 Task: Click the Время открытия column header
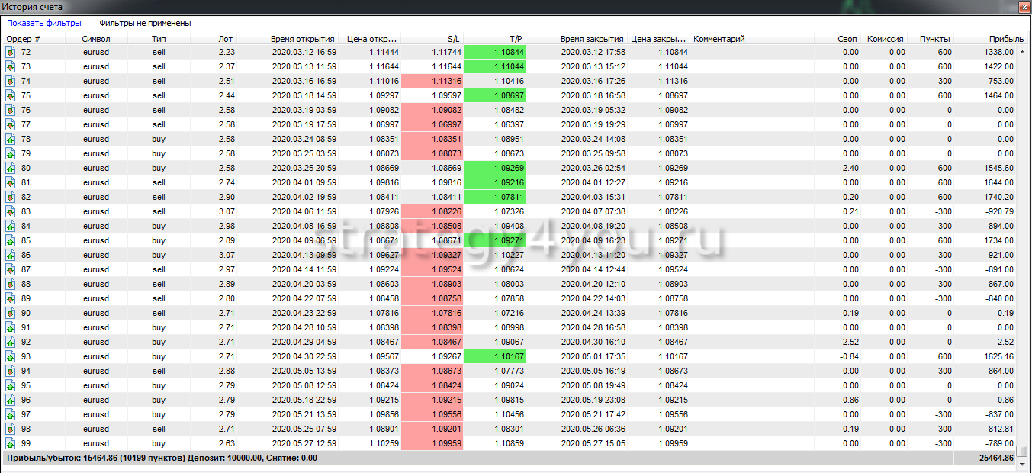[x=302, y=39]
